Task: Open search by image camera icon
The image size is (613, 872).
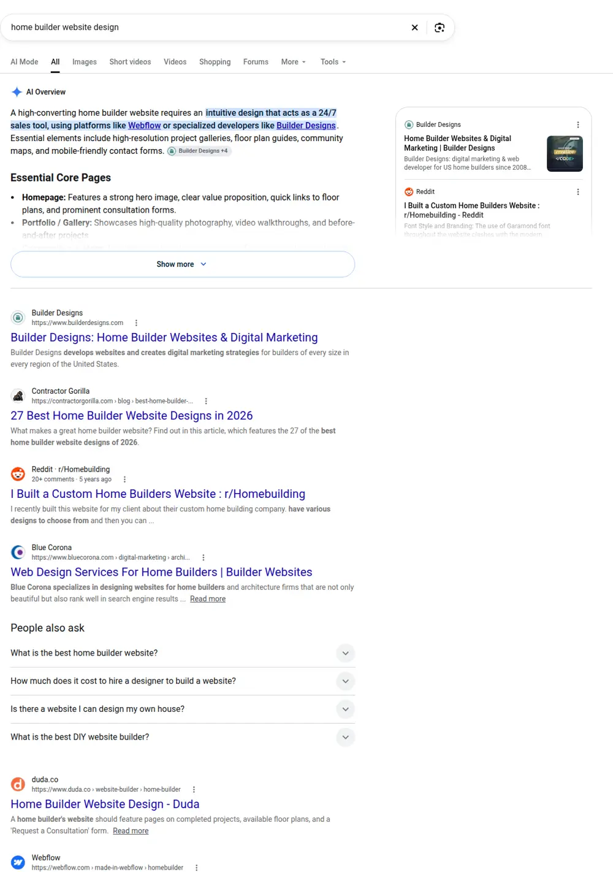Action: click(x=440, y=28)
